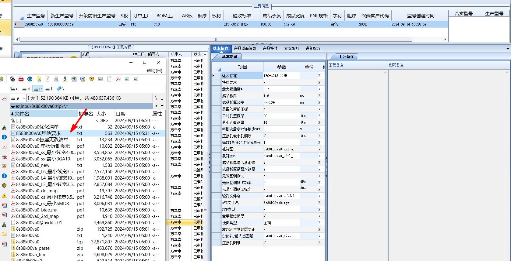Sort files by the 大小 column header
The width and height of the screenshot is (511, 261).
(104, 114)
